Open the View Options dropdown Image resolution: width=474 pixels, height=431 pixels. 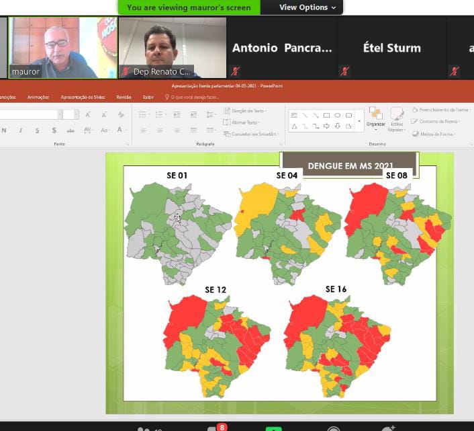point(303,7)
